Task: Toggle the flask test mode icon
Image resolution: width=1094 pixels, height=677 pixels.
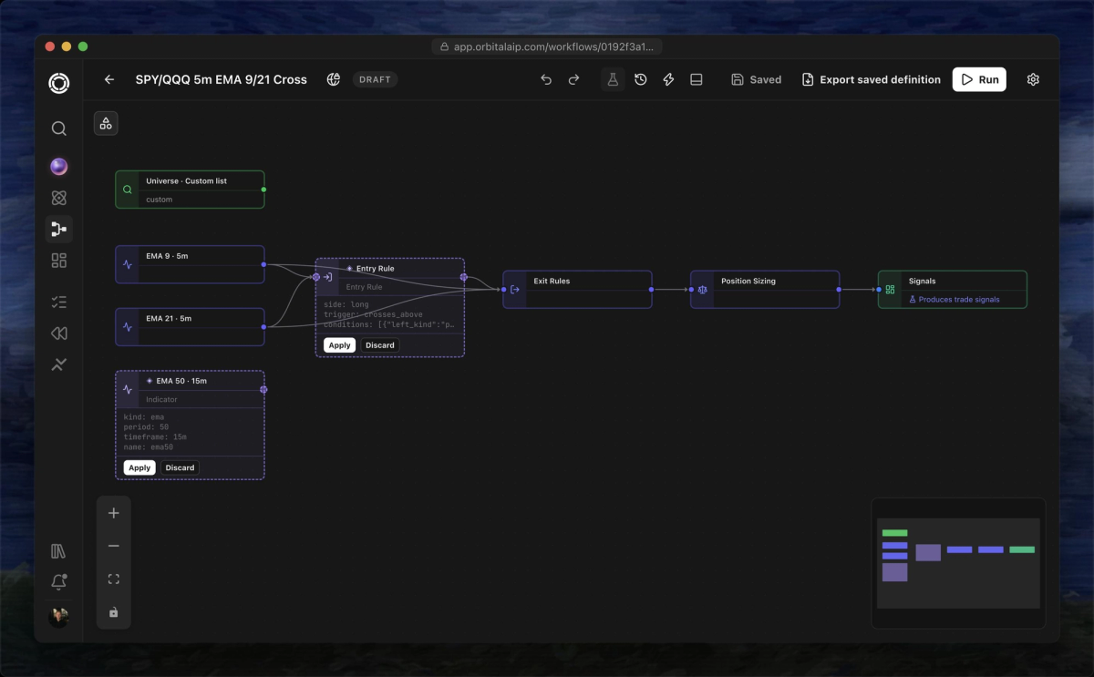Action: [613, 79]
